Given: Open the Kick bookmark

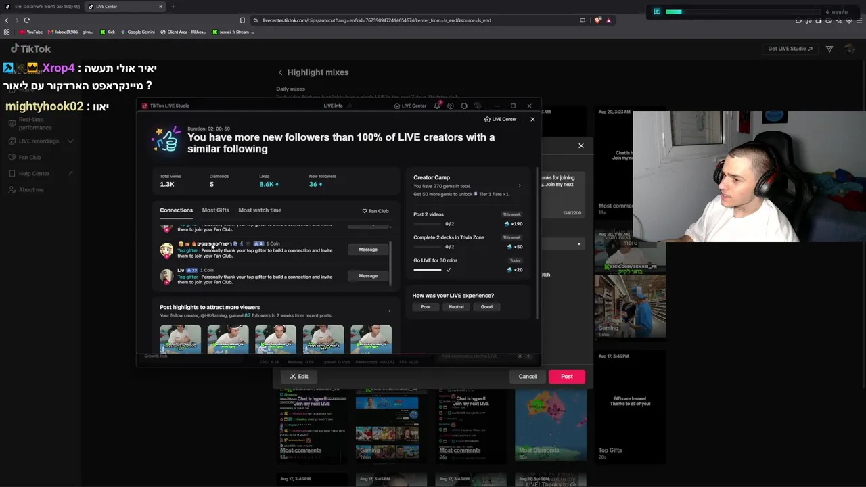Looking at the screenshot, I should [108, 32].
